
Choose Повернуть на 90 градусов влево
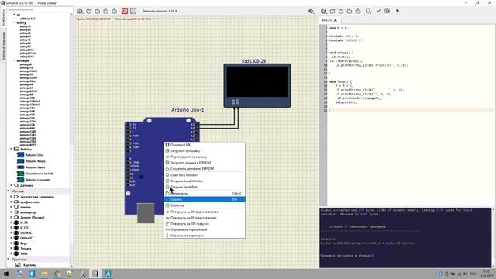[x=205, y=218]
